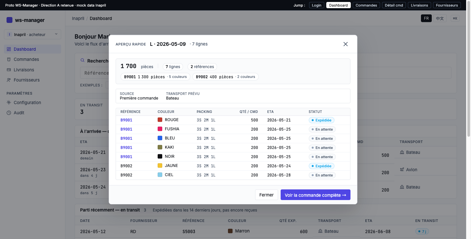This screenshot has height=239, width=471.
Task: Click the FUSHIA color swatch
Action: click(x=160, y=129)
